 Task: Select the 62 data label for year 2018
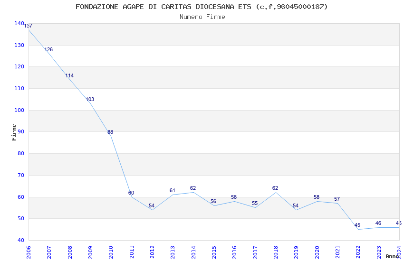pos(275,188)
